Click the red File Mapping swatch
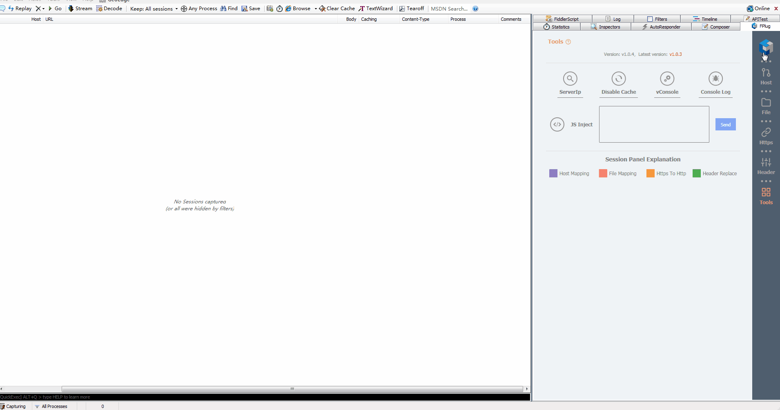Screen dimensions: 780x410 pyautogui.click(x=603, y=173)
